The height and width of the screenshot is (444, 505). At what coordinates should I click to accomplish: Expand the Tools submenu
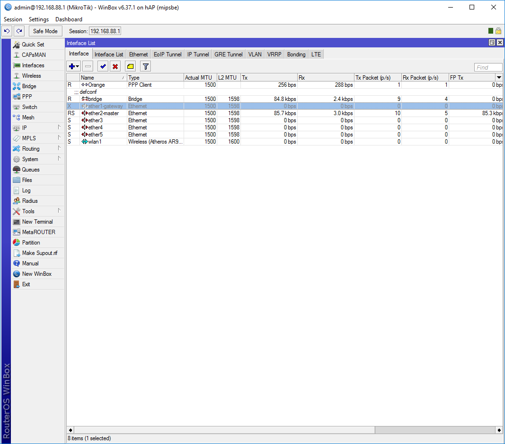pyautogui.click(x=38, y=211)
